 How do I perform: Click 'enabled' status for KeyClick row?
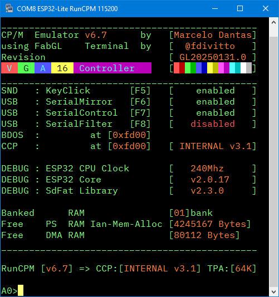(x=216, y=91)
